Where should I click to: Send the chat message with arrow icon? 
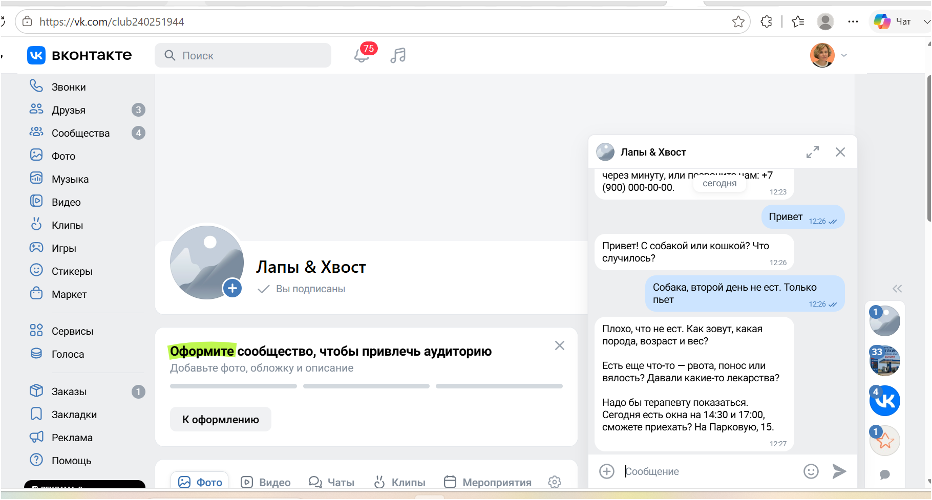[839, 471]
